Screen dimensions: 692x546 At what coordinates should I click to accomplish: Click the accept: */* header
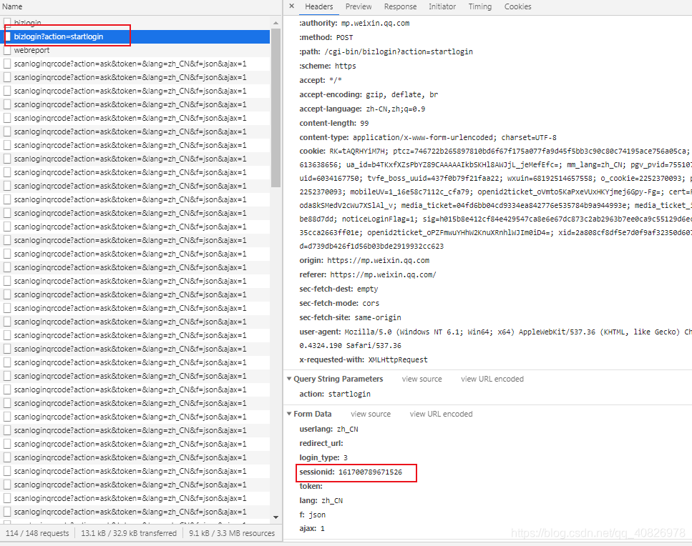[x=321, y=80]
